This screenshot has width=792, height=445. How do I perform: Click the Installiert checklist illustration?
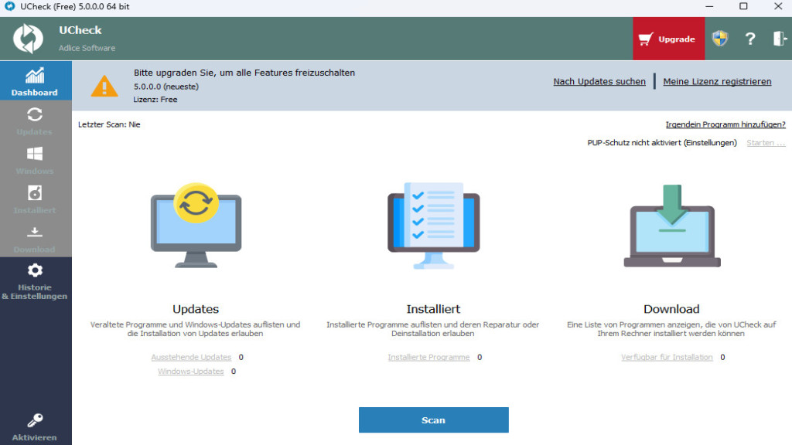pyautogui.click(x=433, y=226)
